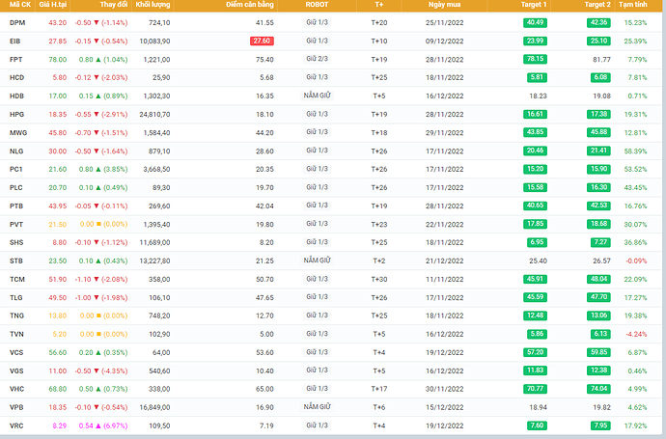Click the NẮM GIỮ status for VPB
Screen dimensions: 666x439
tap(317, 407)
